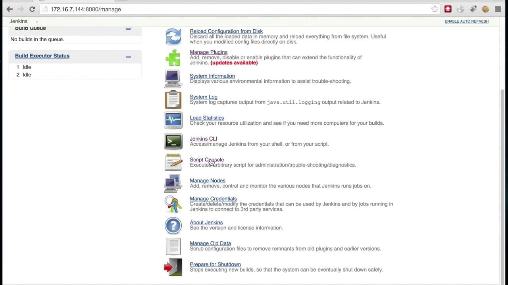Click the System Information computer icon

[173, 79]
